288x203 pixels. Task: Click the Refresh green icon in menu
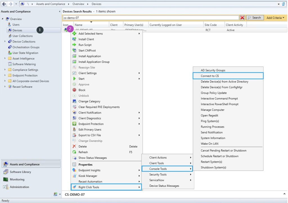[x=74, y=152]
